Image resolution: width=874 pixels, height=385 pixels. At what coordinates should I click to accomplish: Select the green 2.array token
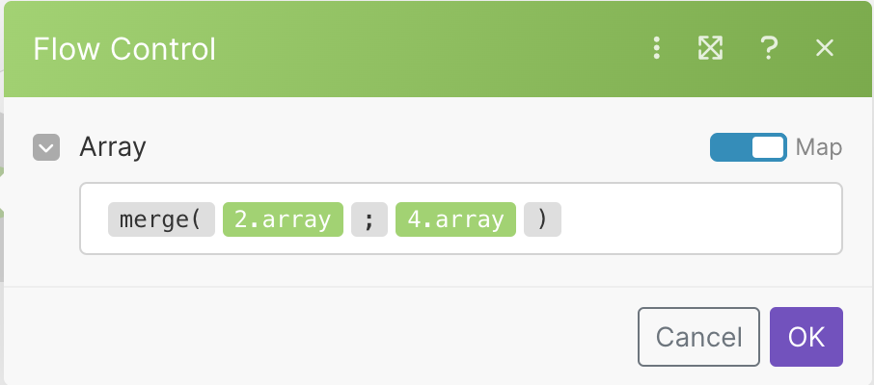coord(283,219)
